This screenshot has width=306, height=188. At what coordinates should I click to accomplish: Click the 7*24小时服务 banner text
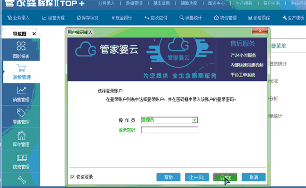click(x=243, y=55)
